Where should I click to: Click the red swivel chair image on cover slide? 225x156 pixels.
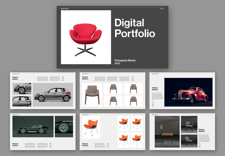[x=86, y=37]
